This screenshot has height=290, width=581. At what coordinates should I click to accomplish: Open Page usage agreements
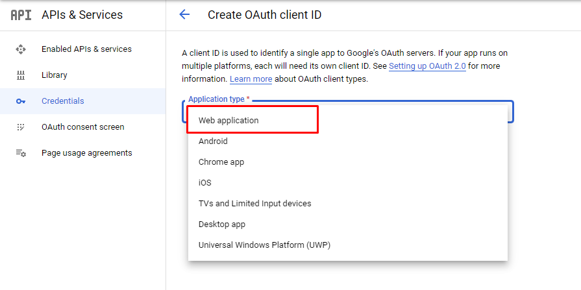click(x=86, y=153)
